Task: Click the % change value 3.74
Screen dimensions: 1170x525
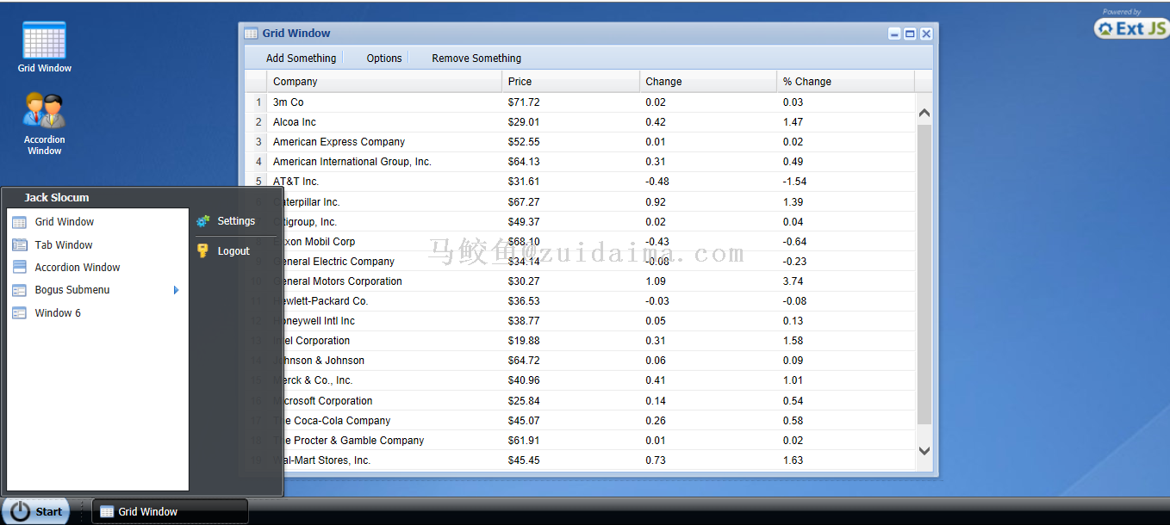Action: tap(793, 281)
